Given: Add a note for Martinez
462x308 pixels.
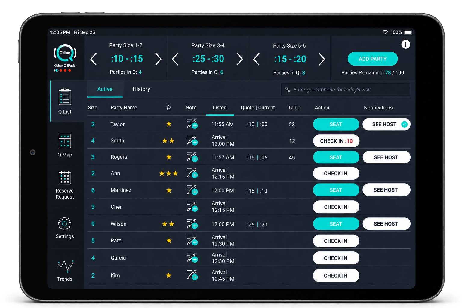Looking at the screenshot, I should (x=192, y=190).
